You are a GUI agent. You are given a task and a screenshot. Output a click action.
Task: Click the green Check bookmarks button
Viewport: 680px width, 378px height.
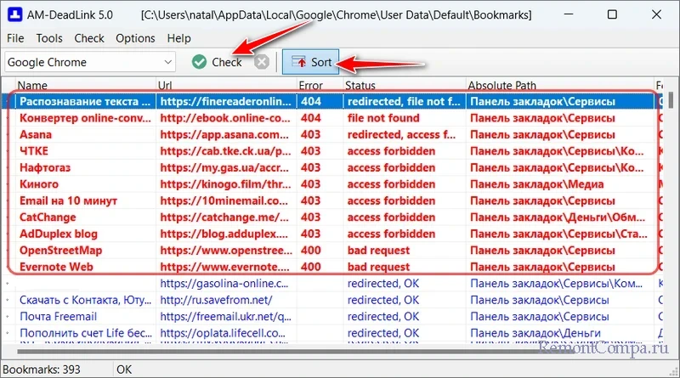(218, 62)
